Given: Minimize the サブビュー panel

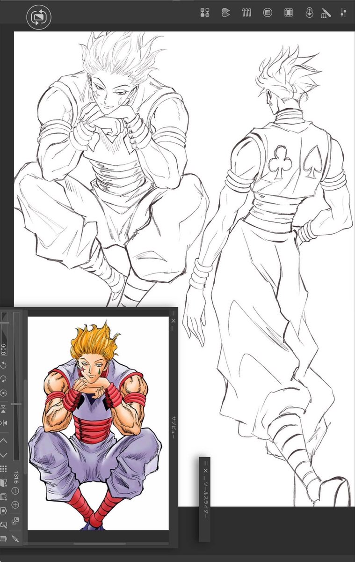Looking at the screenshot, I should (173, 328).
